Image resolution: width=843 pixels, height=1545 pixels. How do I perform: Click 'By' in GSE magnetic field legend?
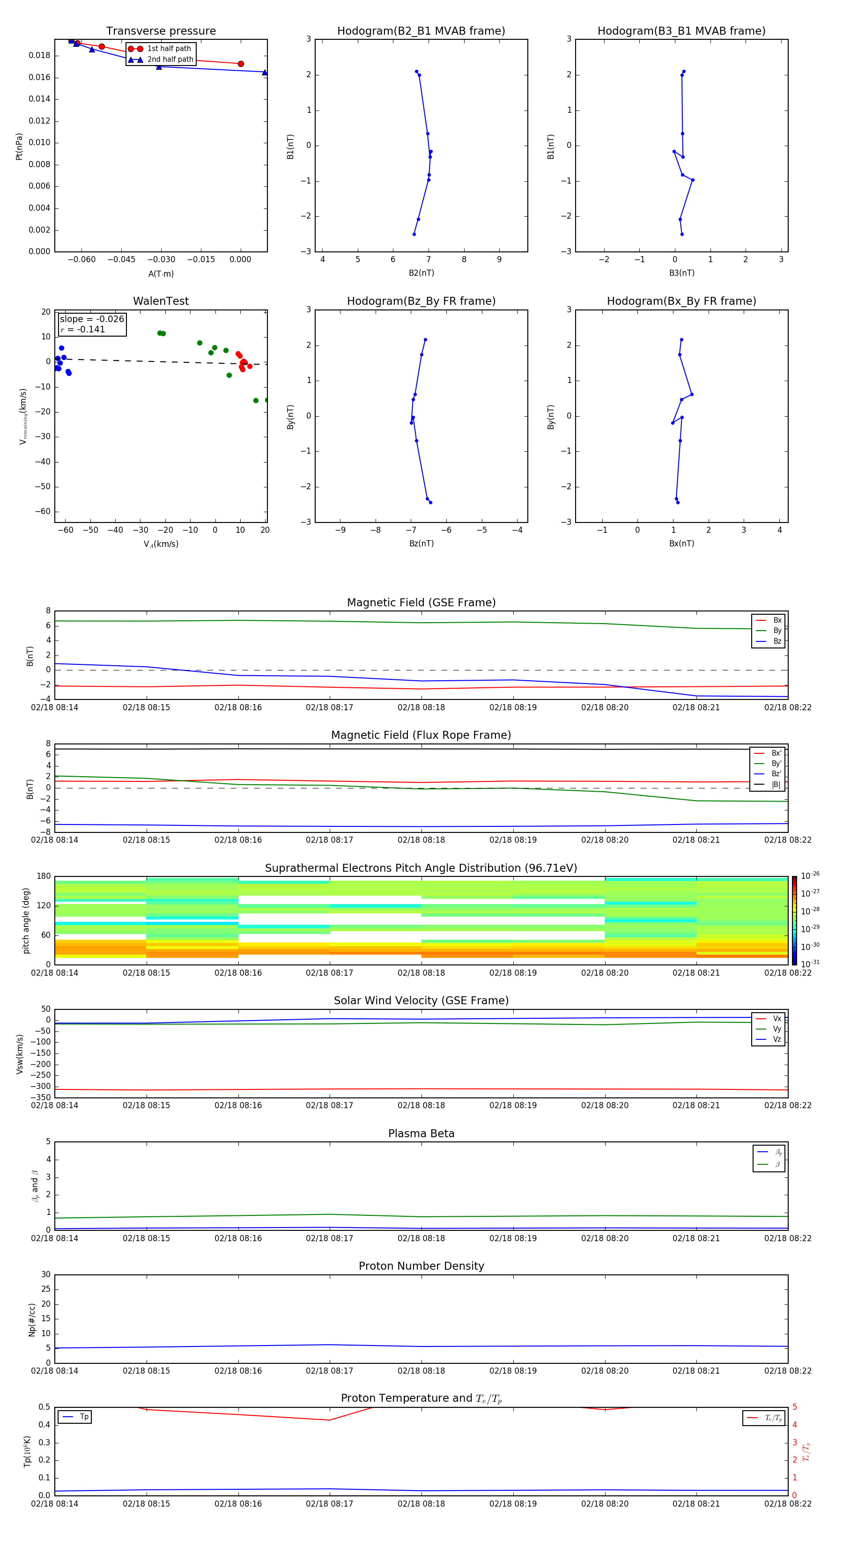[769, 631]
